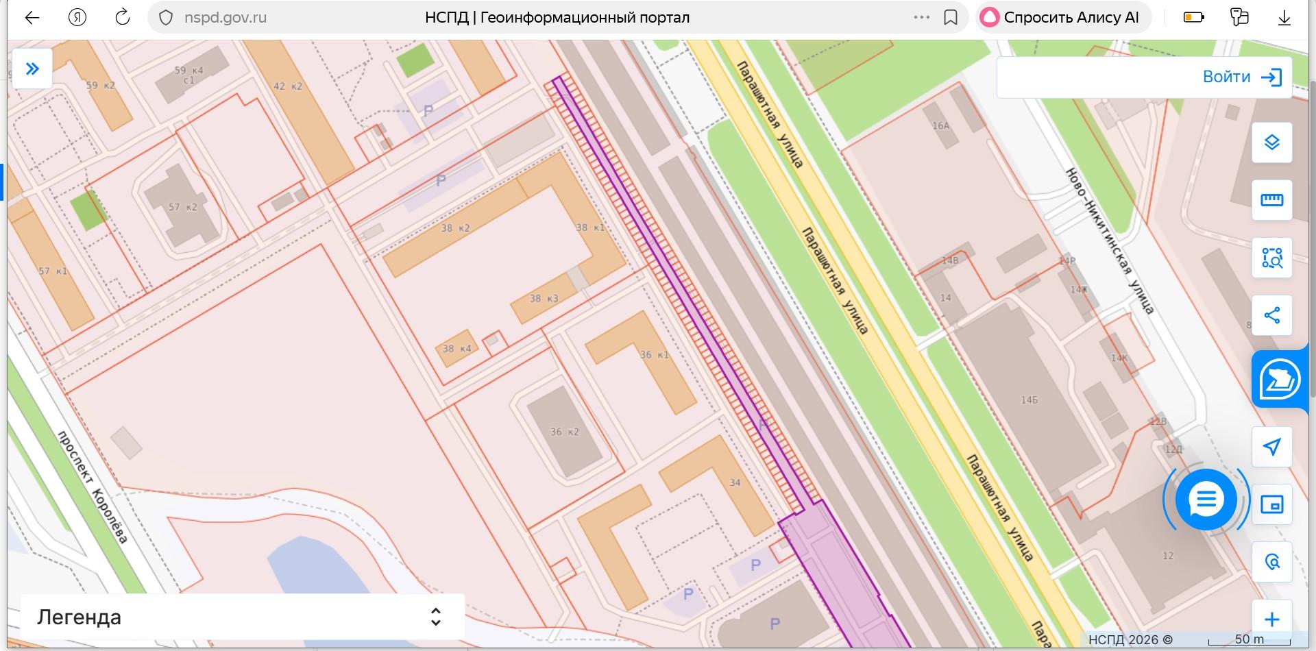This screenshot has width=1316, height=651.
Task: Click the my location arrow button
Action: (1271, 447)
